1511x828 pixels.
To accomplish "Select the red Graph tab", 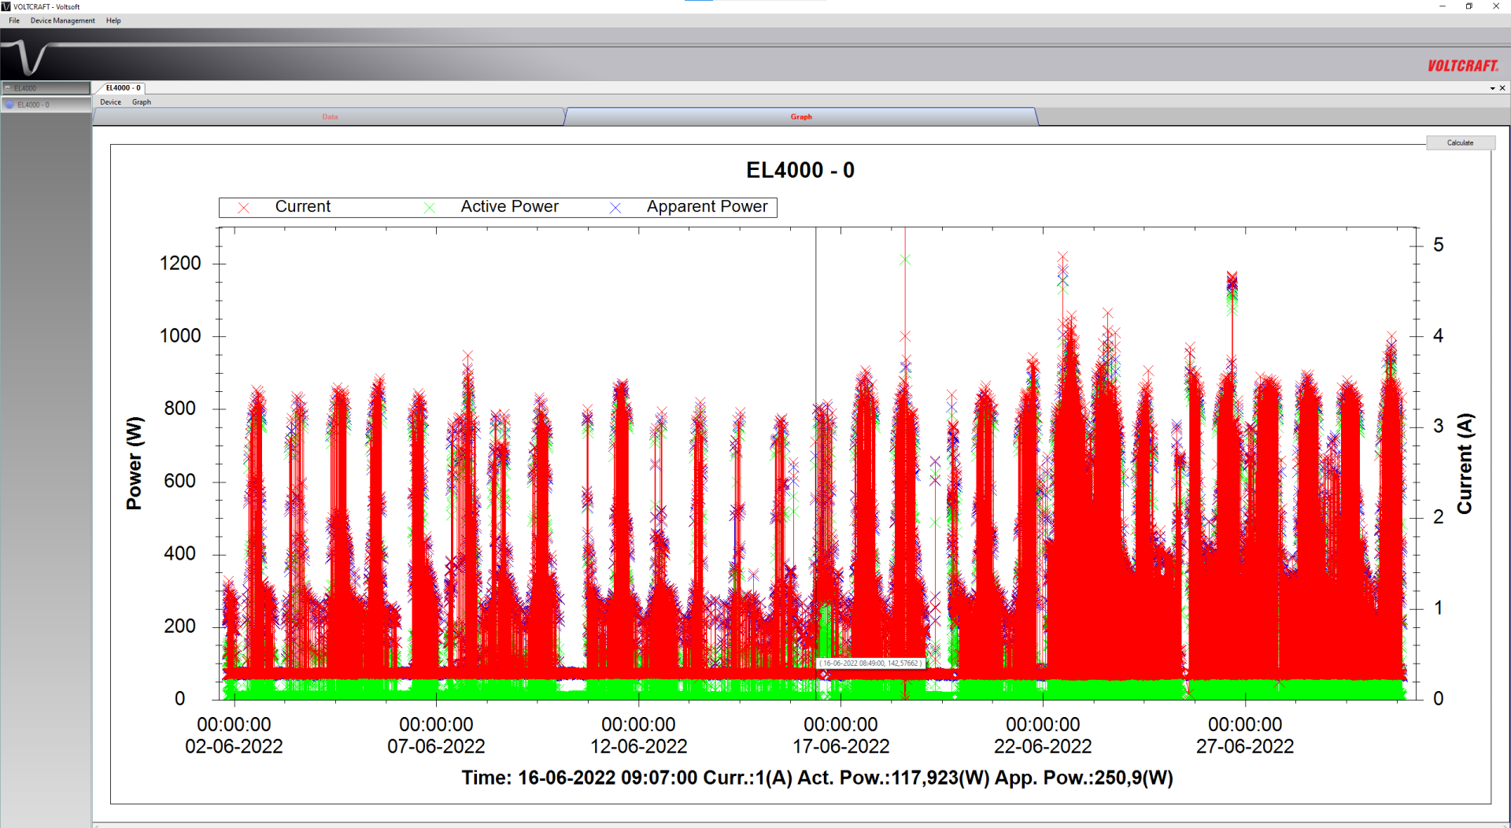I will coord(800,117).
